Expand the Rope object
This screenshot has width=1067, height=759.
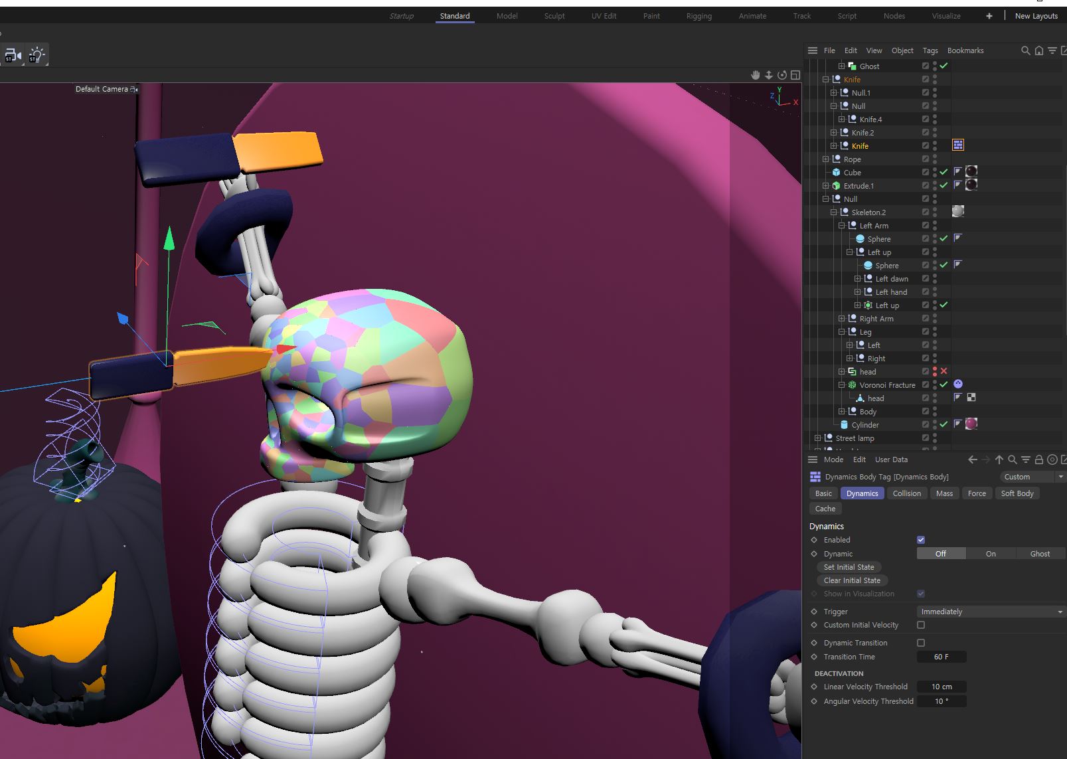(826, 159)
